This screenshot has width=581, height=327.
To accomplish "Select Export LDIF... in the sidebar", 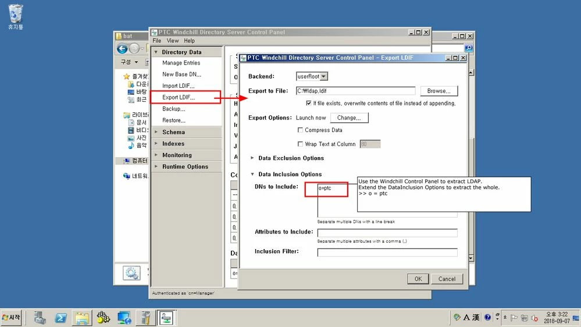I will tap(178, 98).
